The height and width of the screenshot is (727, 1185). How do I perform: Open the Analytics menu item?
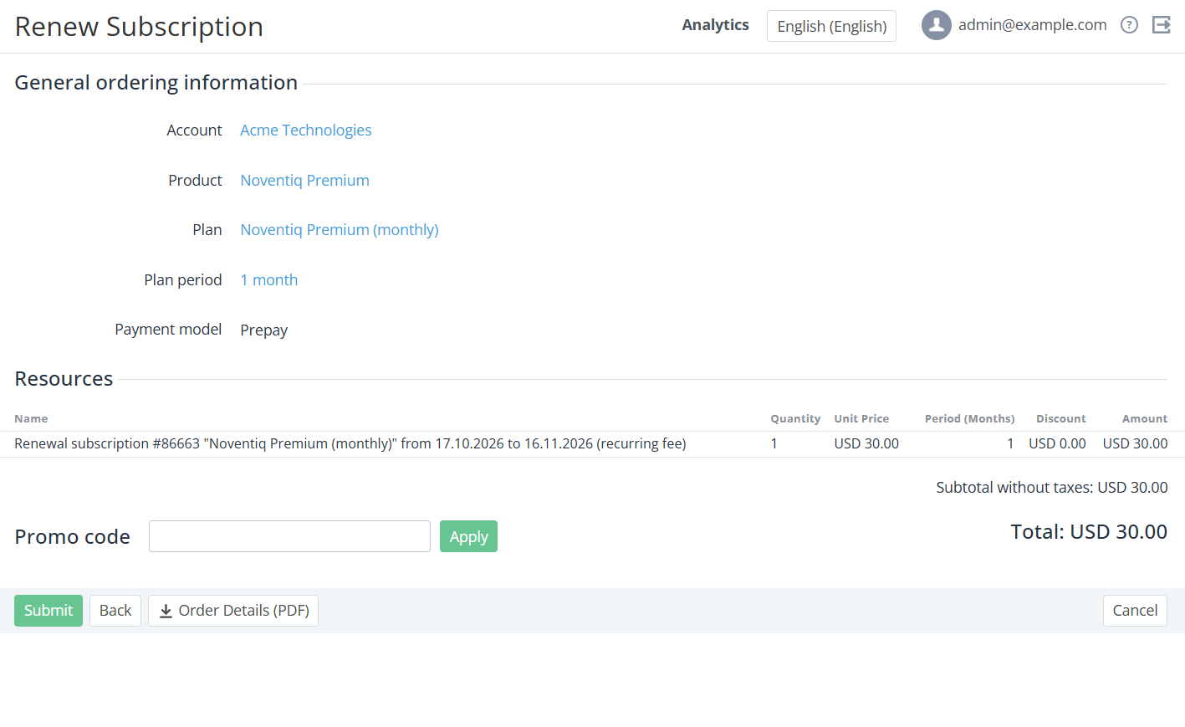click(x=715, y=25)
